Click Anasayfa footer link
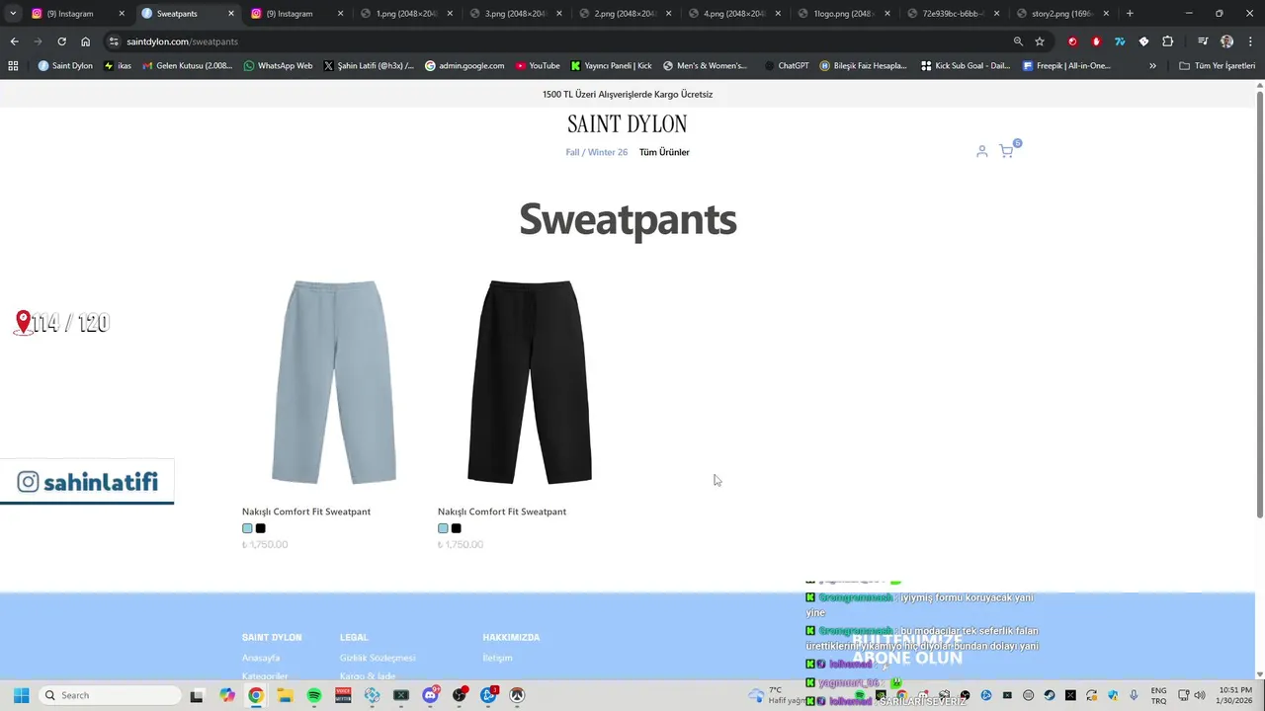Screen dimensions: 1265x711 coord(261,658)
